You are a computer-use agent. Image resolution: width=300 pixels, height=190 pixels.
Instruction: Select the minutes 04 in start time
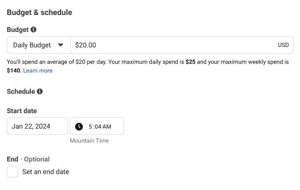click(x=97, y=127)
